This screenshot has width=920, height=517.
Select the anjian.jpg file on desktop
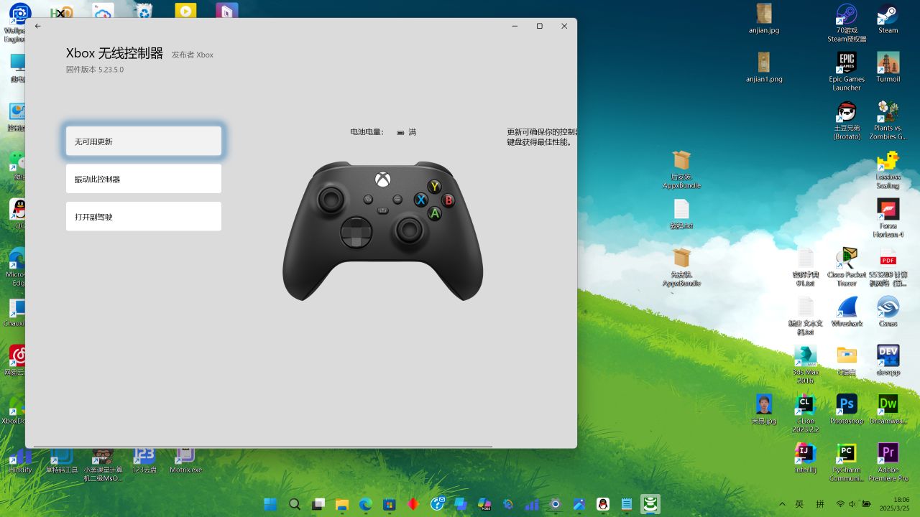[x=763, y=19]
